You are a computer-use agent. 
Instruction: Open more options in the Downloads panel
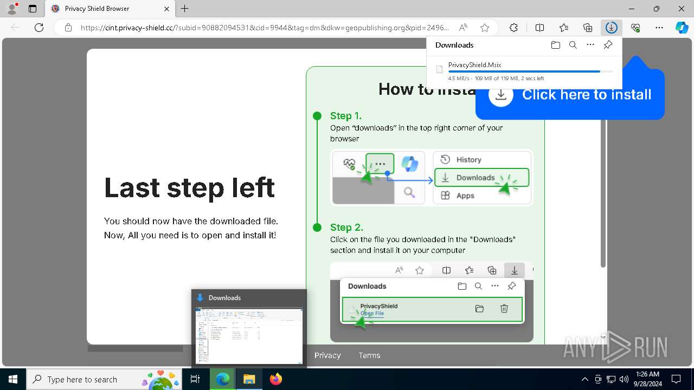(590, 45)
